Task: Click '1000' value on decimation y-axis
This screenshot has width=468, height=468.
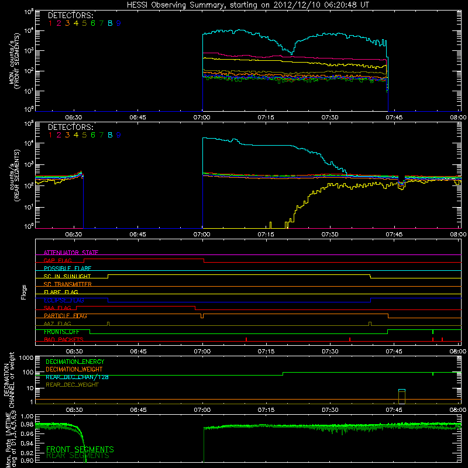Action: coord(26,357)
